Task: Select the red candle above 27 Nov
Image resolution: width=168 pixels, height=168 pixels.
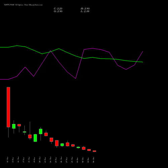Action: (68, 144)
